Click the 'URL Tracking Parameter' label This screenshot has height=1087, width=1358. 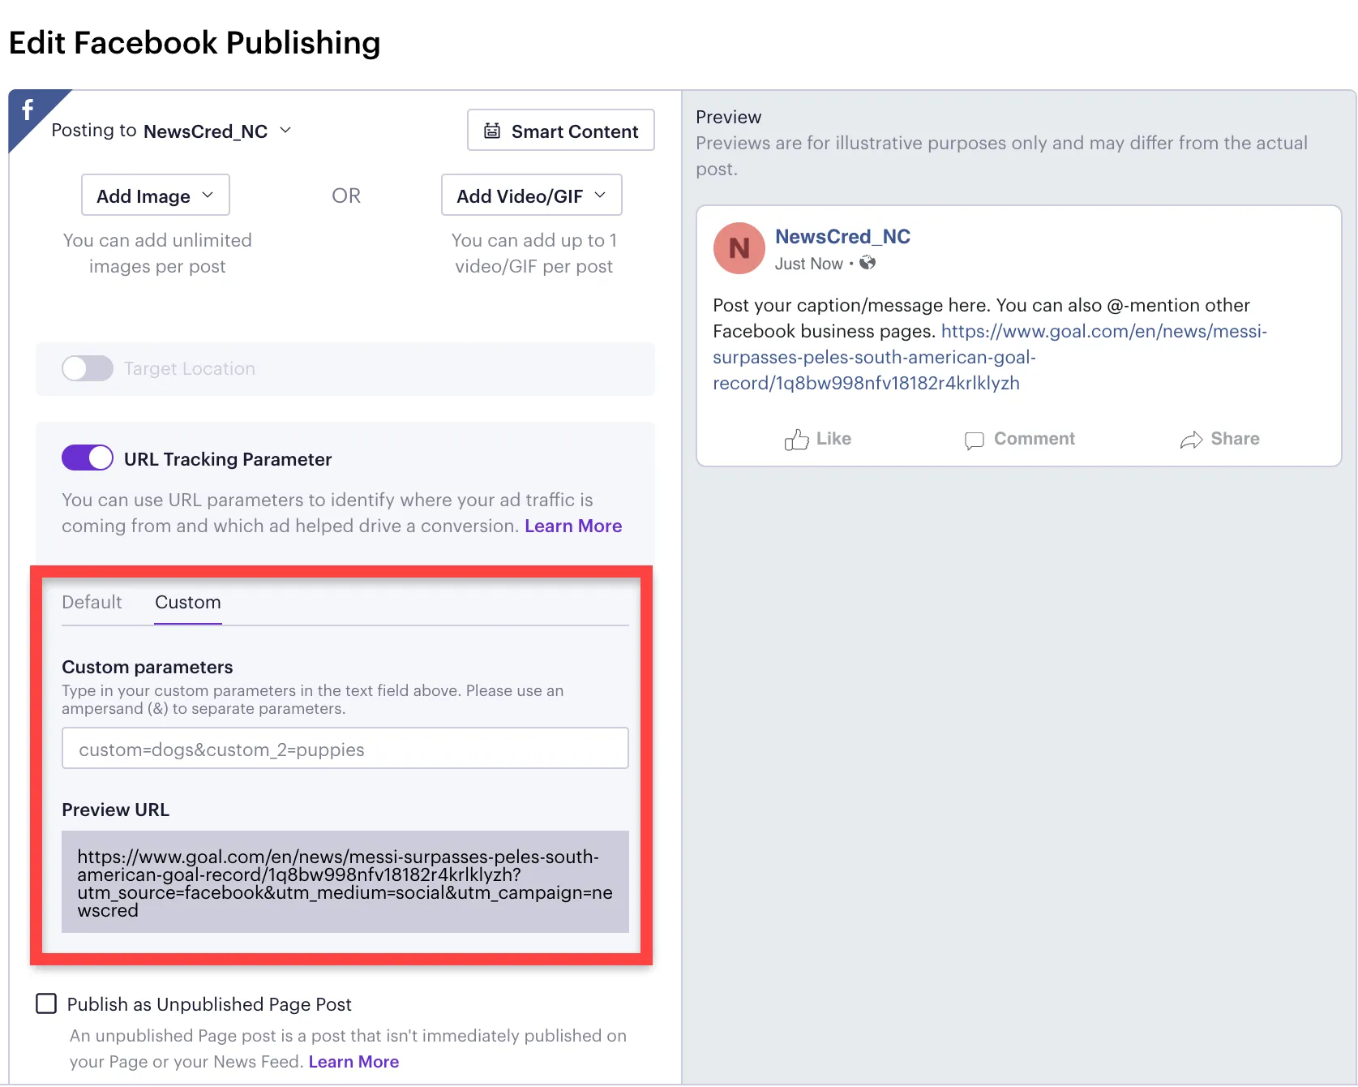[228, 459]
